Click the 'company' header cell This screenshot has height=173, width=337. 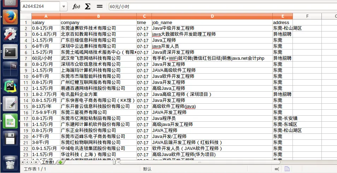pyautogui.click(x=99, y=22)
